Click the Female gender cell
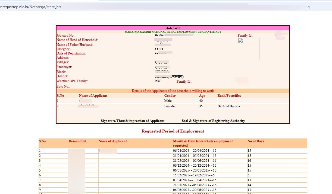This screenshot has height=194, width=332. (169, 106)
